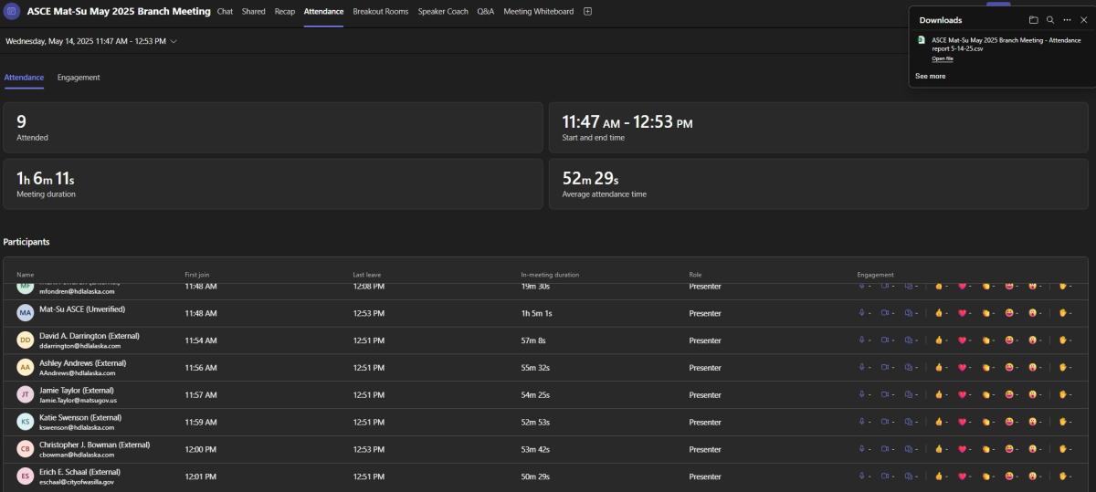Open the Chat tab
The image size is (1096, 492).
tap(225, 12)
